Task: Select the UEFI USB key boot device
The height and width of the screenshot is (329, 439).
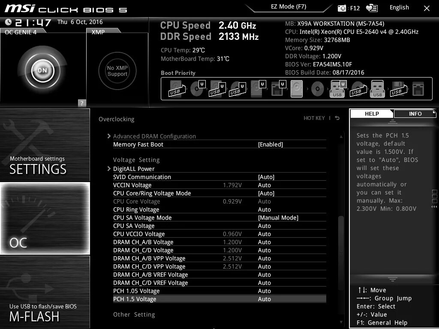Action: [x=338, y=89]
